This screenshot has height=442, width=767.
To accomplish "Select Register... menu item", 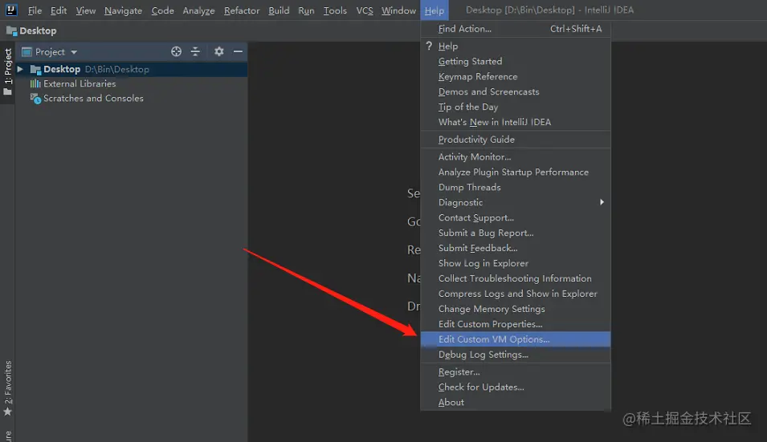I will [516, 371].
